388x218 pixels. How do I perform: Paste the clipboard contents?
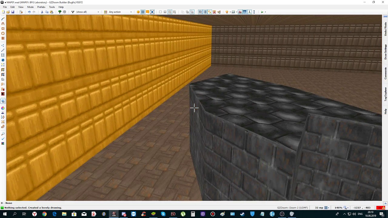pyautogui.click(x=52, y=12)
